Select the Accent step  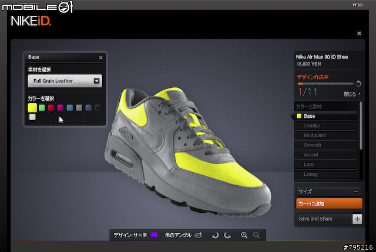[326, 155]
